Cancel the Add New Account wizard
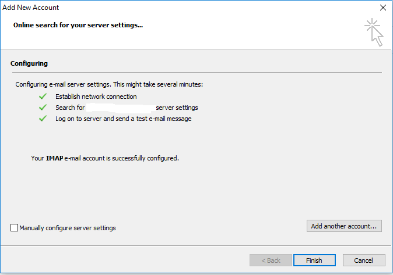The height and width of the screenshot is (275, 393). pyautogui.click(x=364, y=260)
